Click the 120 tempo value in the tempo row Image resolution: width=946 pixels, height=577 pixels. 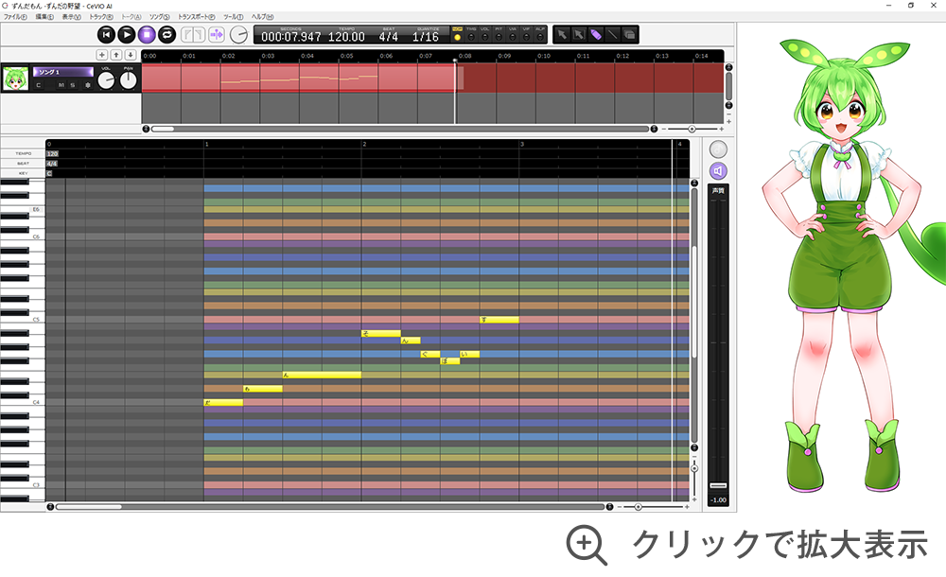pos(52,154)
